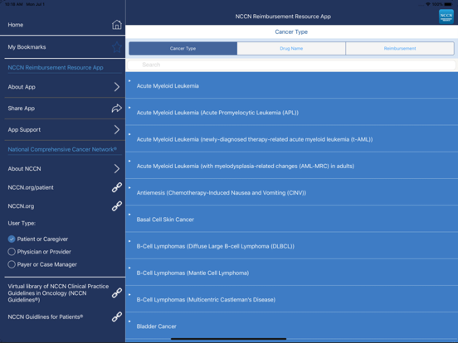Expand the Acute Myeloid Leukemia row arrow
This screenshot has height=343, width=458.
(129, 81)
